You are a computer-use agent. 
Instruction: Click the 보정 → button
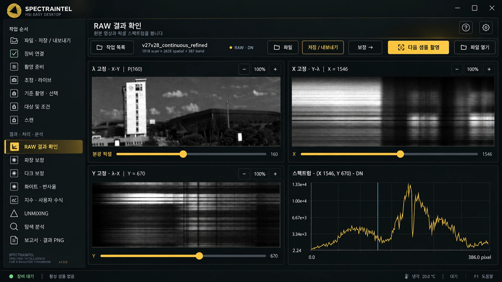pos(365,47)
